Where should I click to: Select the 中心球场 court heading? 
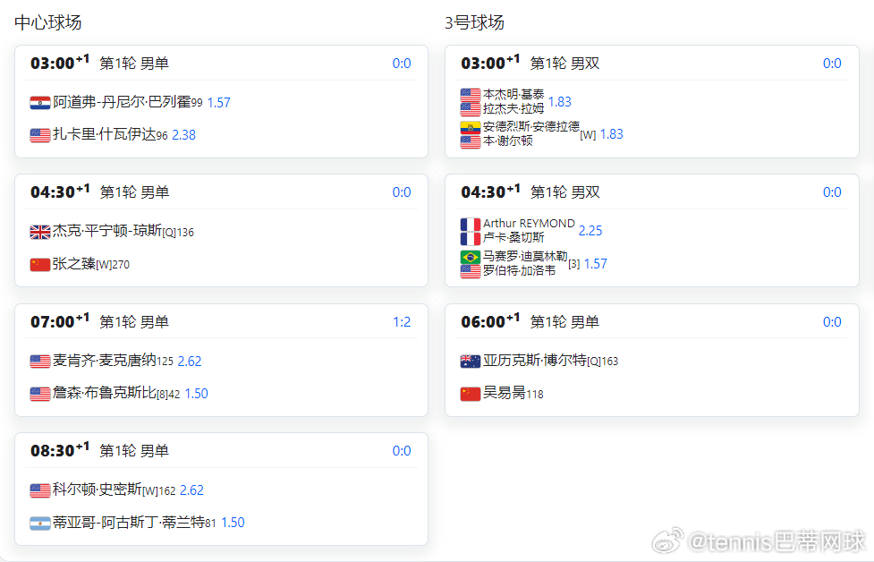(44, 22)
